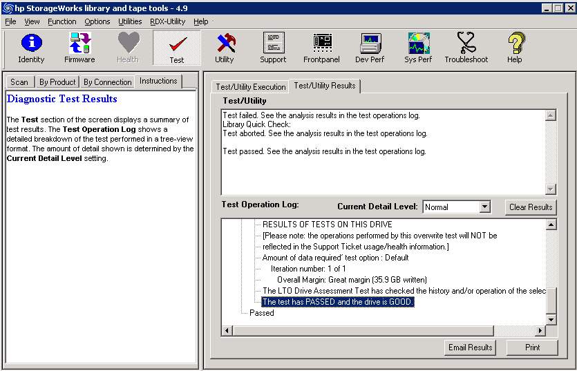
Task: Open the Help question mark icon
Action: coord(515,48)
